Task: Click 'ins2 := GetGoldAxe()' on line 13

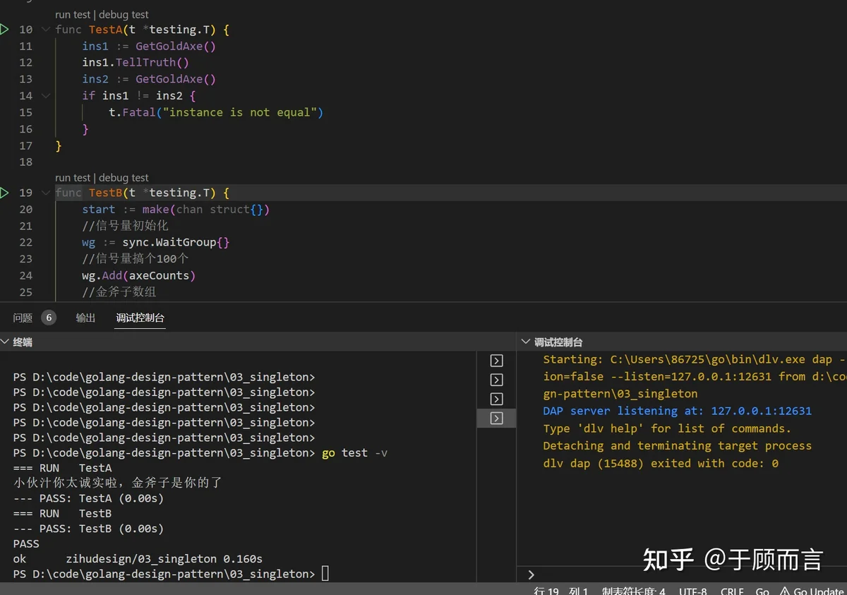Action: (x=149, y=79)
